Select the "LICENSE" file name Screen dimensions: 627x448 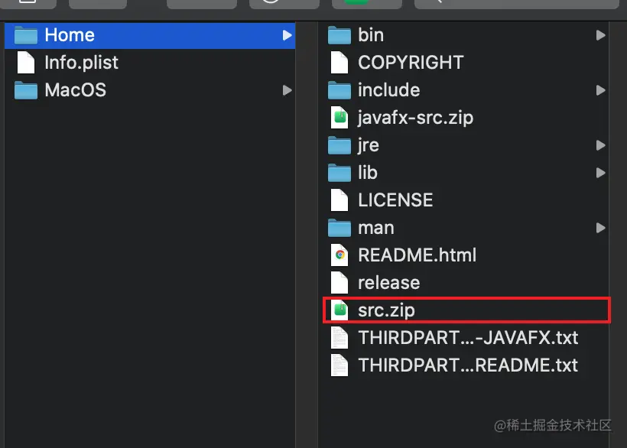pyautogui.click(x=395, y=200)
